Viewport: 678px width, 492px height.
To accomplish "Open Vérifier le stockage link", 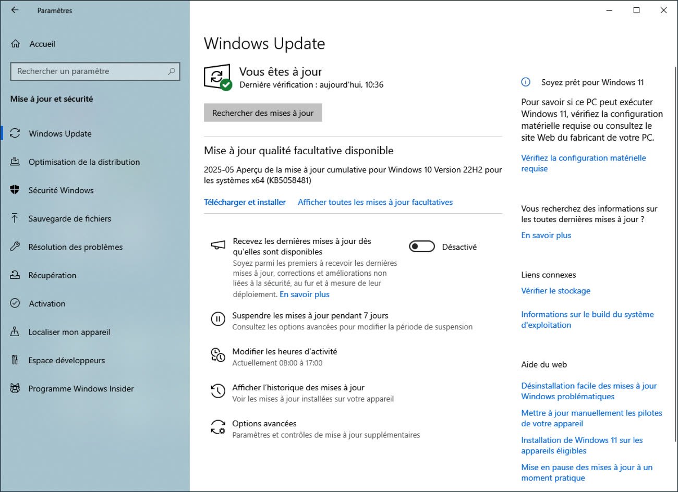I will tap(555, 291).
